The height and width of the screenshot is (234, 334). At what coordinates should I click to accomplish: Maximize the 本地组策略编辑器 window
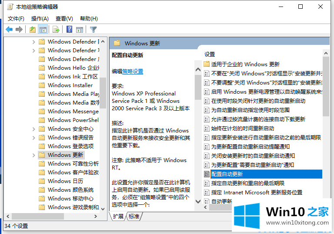pyautogui.click(x=301, y=7)
